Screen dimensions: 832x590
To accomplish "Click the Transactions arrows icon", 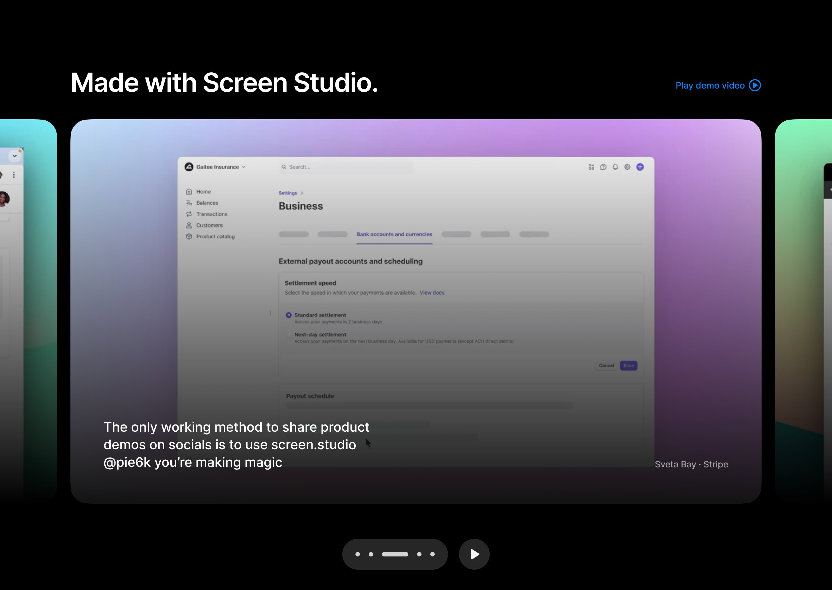I will click(189, 214).
